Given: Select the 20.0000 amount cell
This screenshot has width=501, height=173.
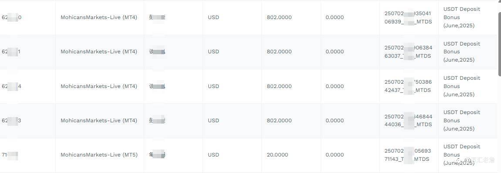Looking at the screenshot, I should 278,155.
